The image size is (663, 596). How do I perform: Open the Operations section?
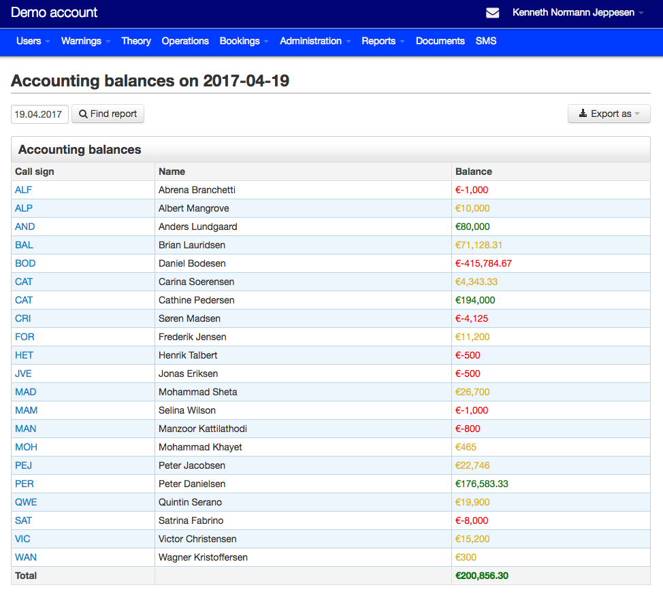tap(185, 41)
